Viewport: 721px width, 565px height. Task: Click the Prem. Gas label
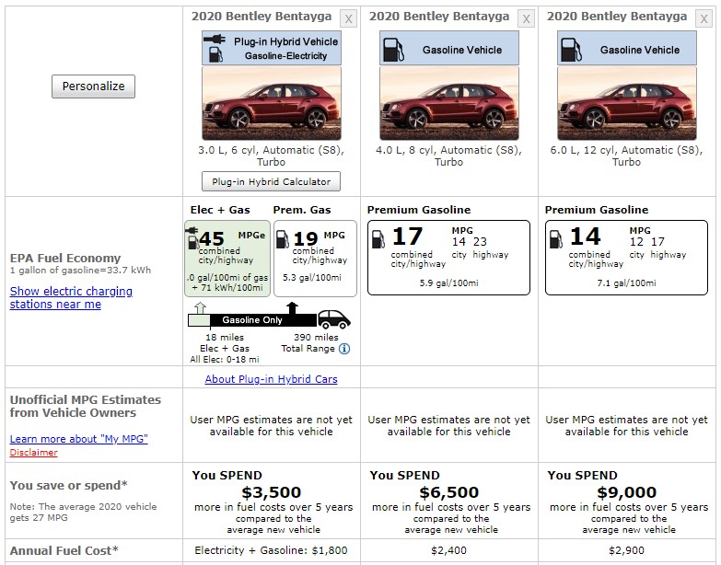tap(302, 210)
